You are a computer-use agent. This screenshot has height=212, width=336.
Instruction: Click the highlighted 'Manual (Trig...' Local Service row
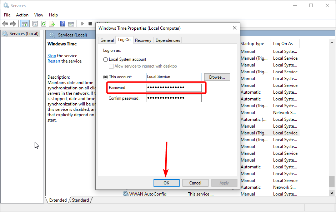tap(270, 133)
